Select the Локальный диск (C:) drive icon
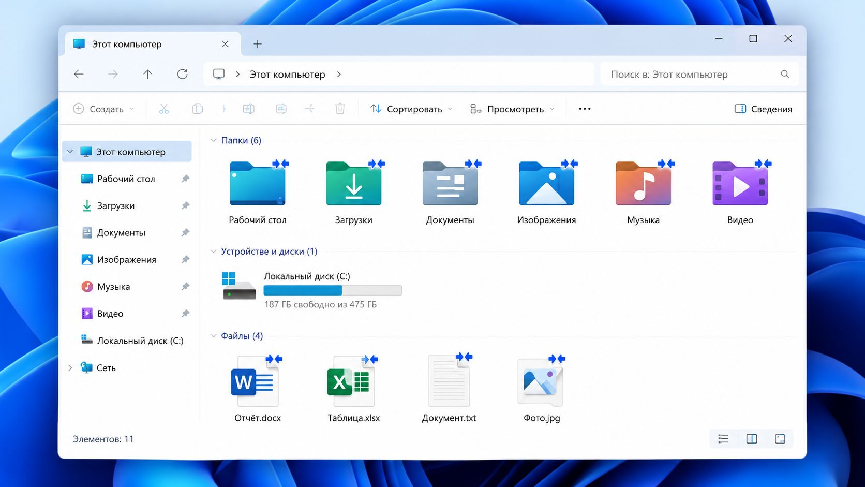This screenshot has width=865, height=487. pos(238,286)
